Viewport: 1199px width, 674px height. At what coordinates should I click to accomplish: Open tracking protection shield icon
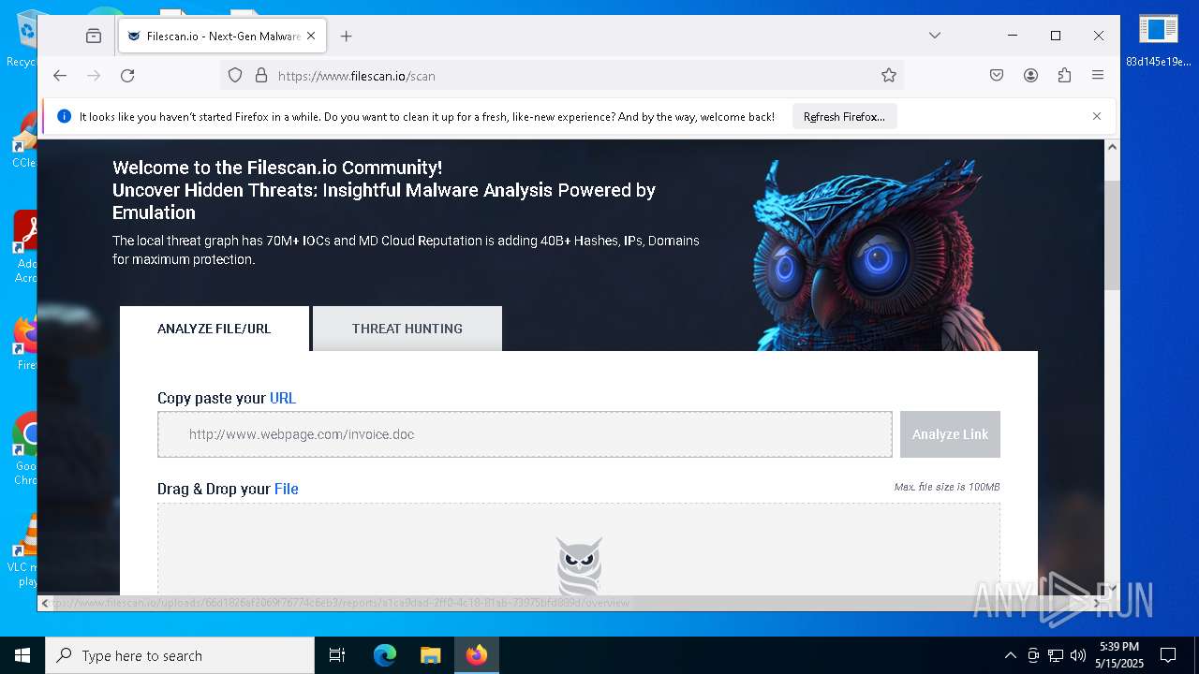pyautogui.click(x=235, y=76)
